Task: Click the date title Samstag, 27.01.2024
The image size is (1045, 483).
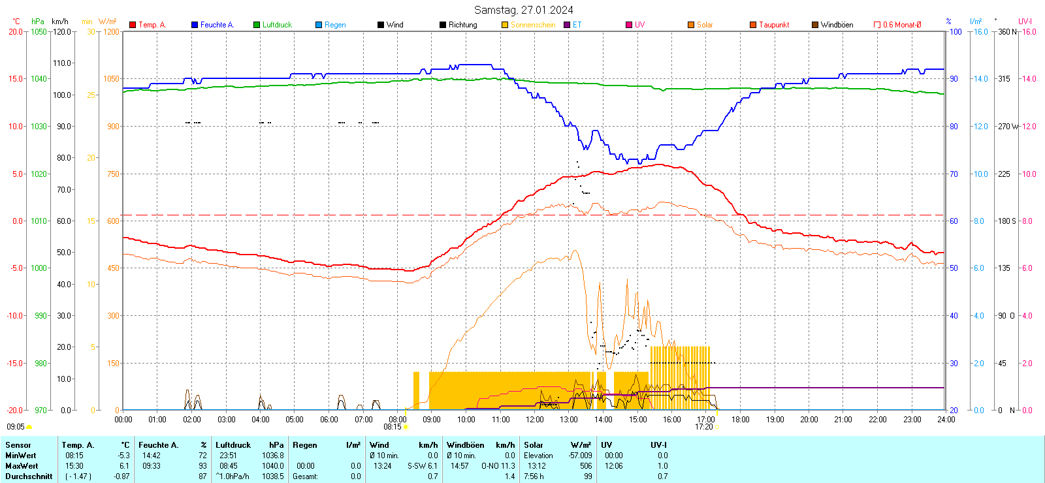Action: click(x=523, y=10)
